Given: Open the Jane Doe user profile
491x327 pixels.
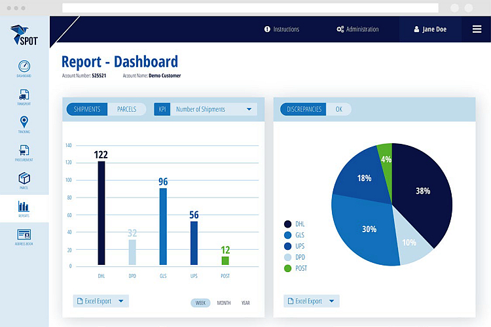Looking at the screenshot, I should click(x=429, y=29).
